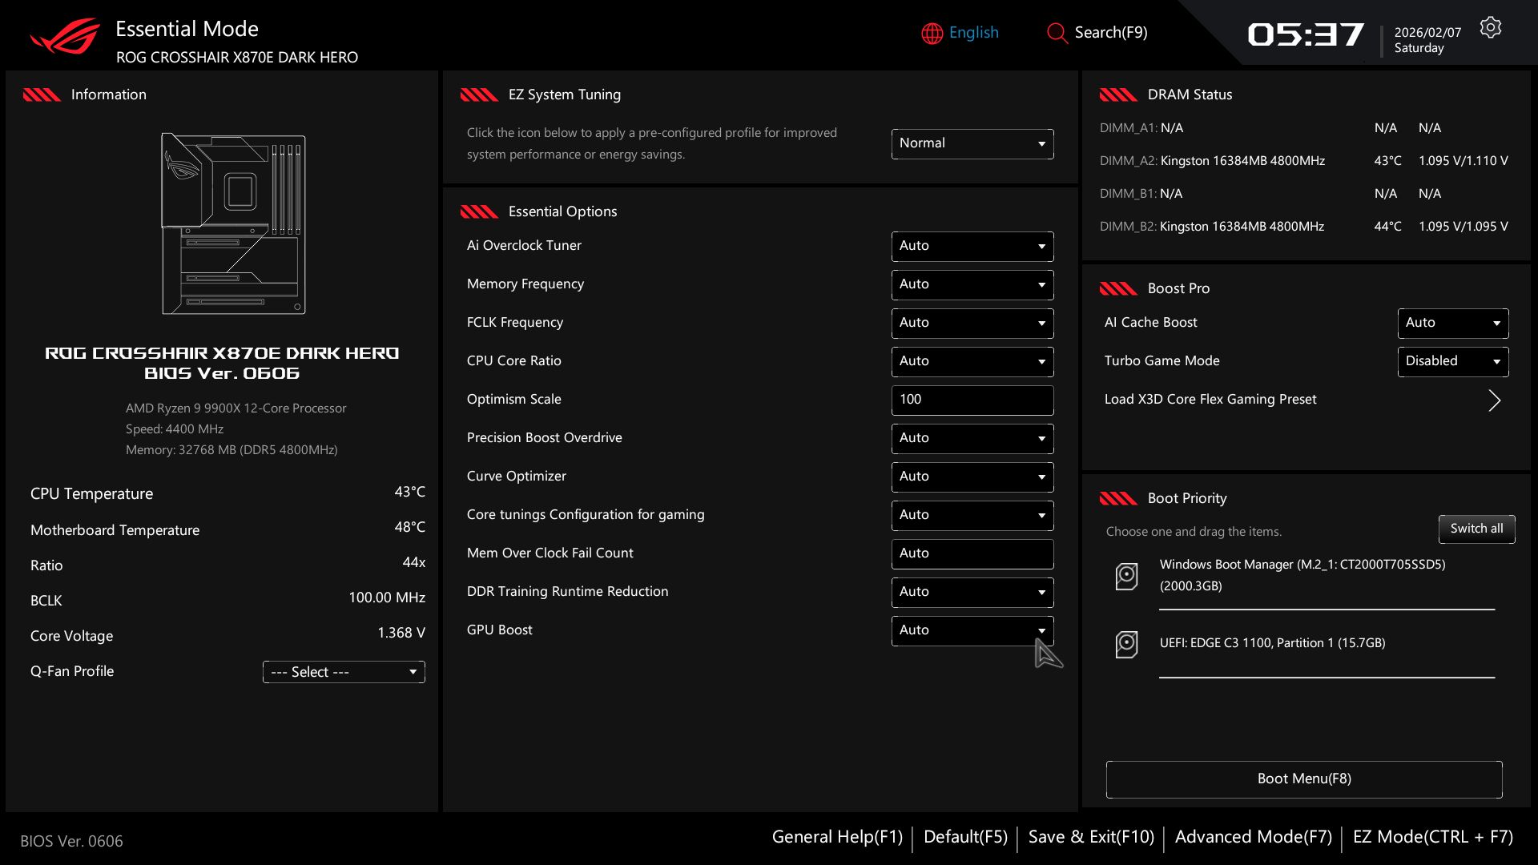
Task: Click the Mem Over Clock Fail Count field
Action: pyautogui.click(x=972, y=553)
